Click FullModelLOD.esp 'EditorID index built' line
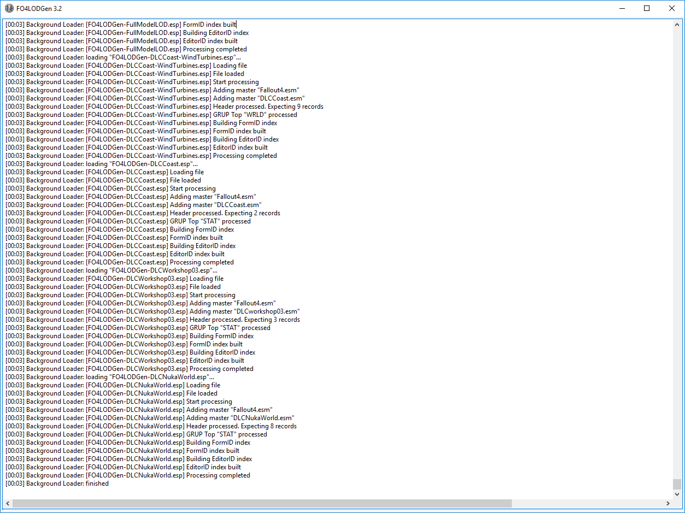 pos(122,41)
